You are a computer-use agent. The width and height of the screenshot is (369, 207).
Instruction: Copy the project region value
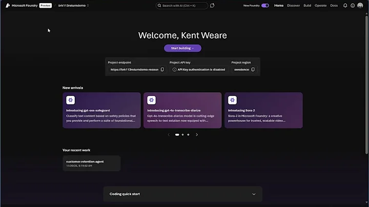(x=253, y=69)
